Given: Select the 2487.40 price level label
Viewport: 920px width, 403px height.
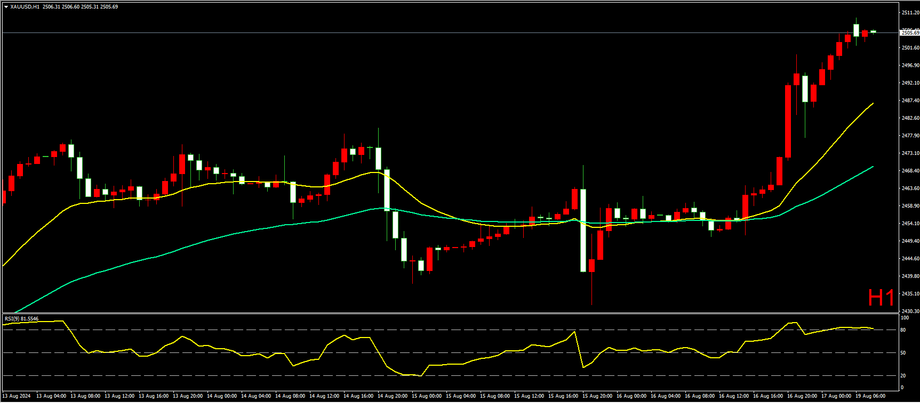Looking at the screenshot, I should click(x=910, y=101).
